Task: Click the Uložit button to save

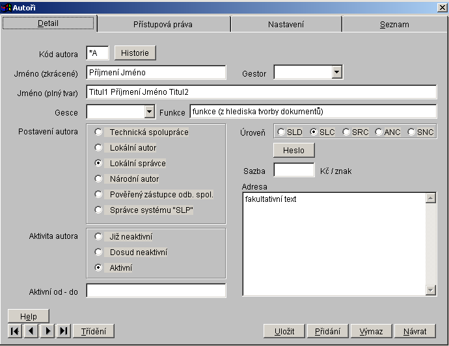Action: [284, 331]
